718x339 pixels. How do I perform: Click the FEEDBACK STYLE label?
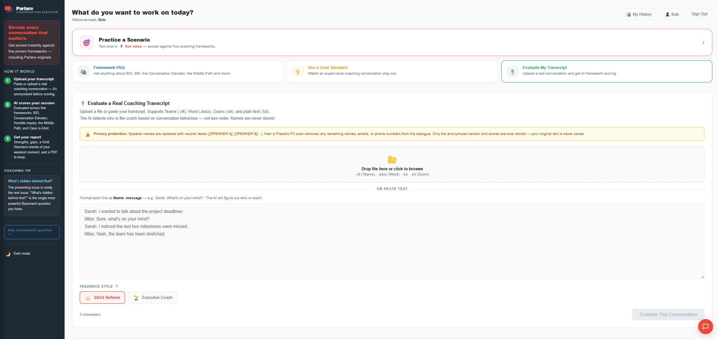tap(96, 286)
